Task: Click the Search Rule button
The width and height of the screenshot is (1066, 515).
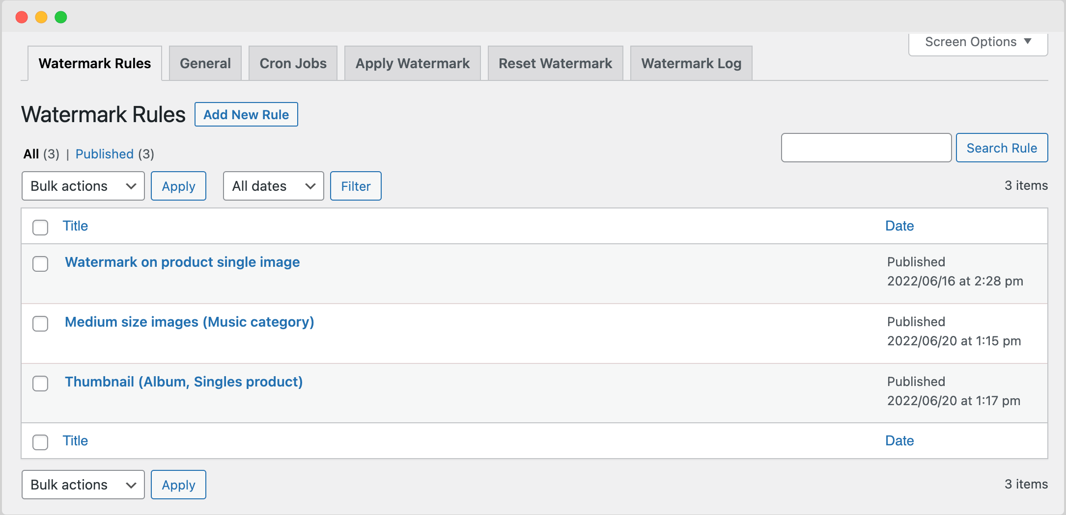Action: tap(1002, 148)
